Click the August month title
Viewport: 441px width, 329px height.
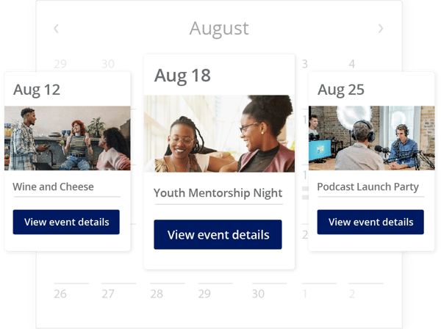point(219,29)
